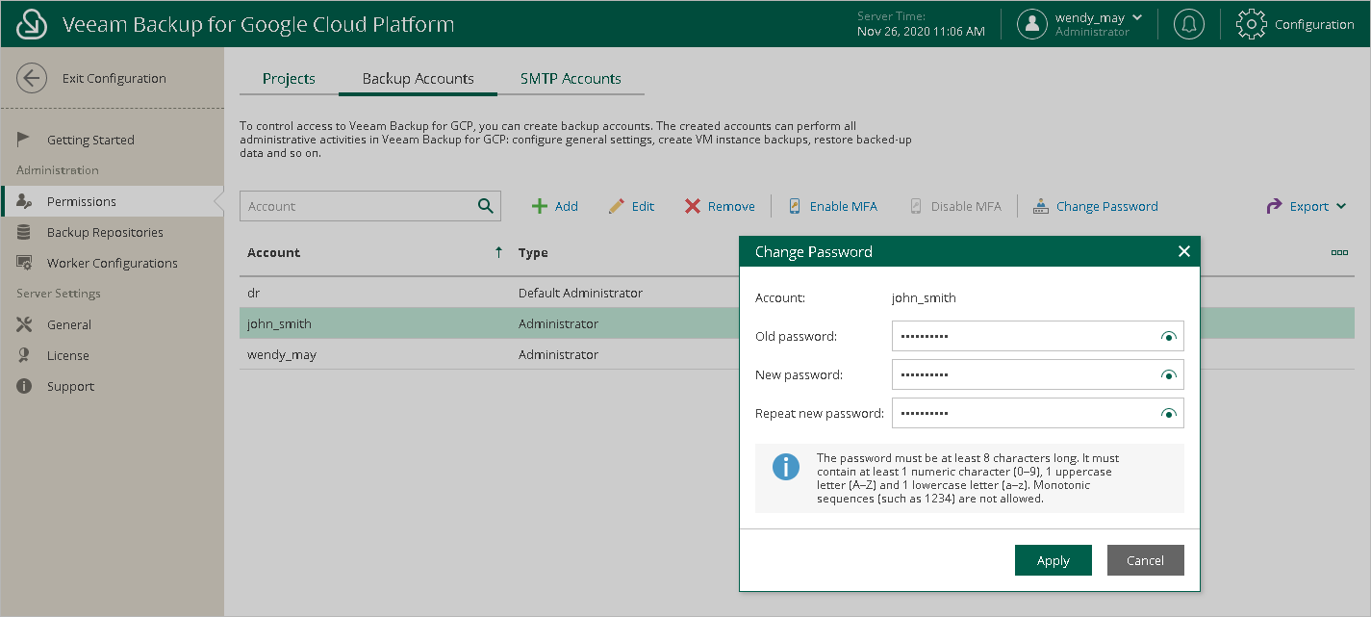Click the Enable MFA toolbar icon
Screen dimensions: 1371x617
pos(795,206)
